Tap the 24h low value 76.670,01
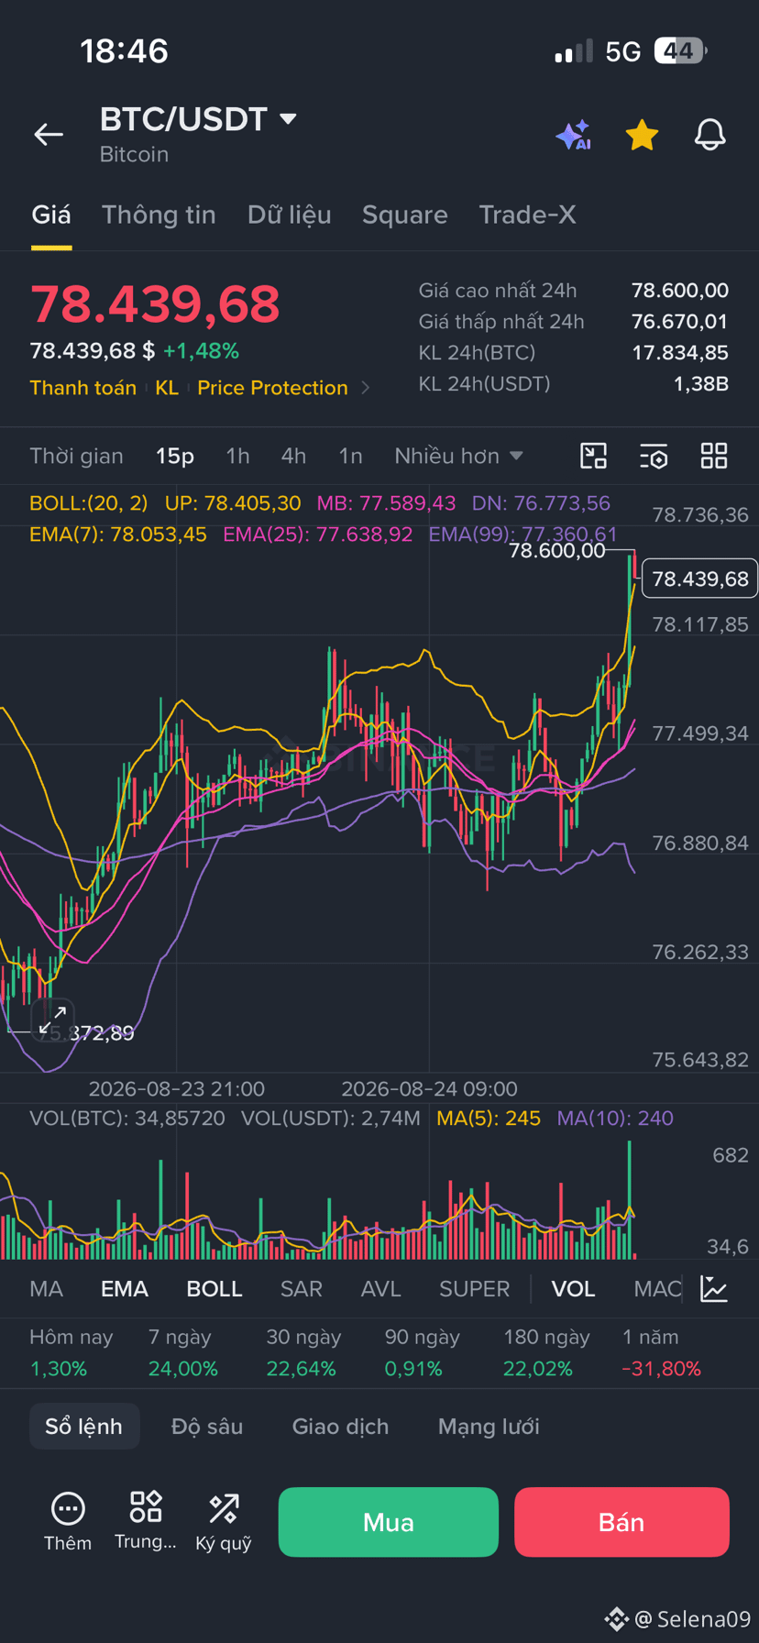 point(680,322)
